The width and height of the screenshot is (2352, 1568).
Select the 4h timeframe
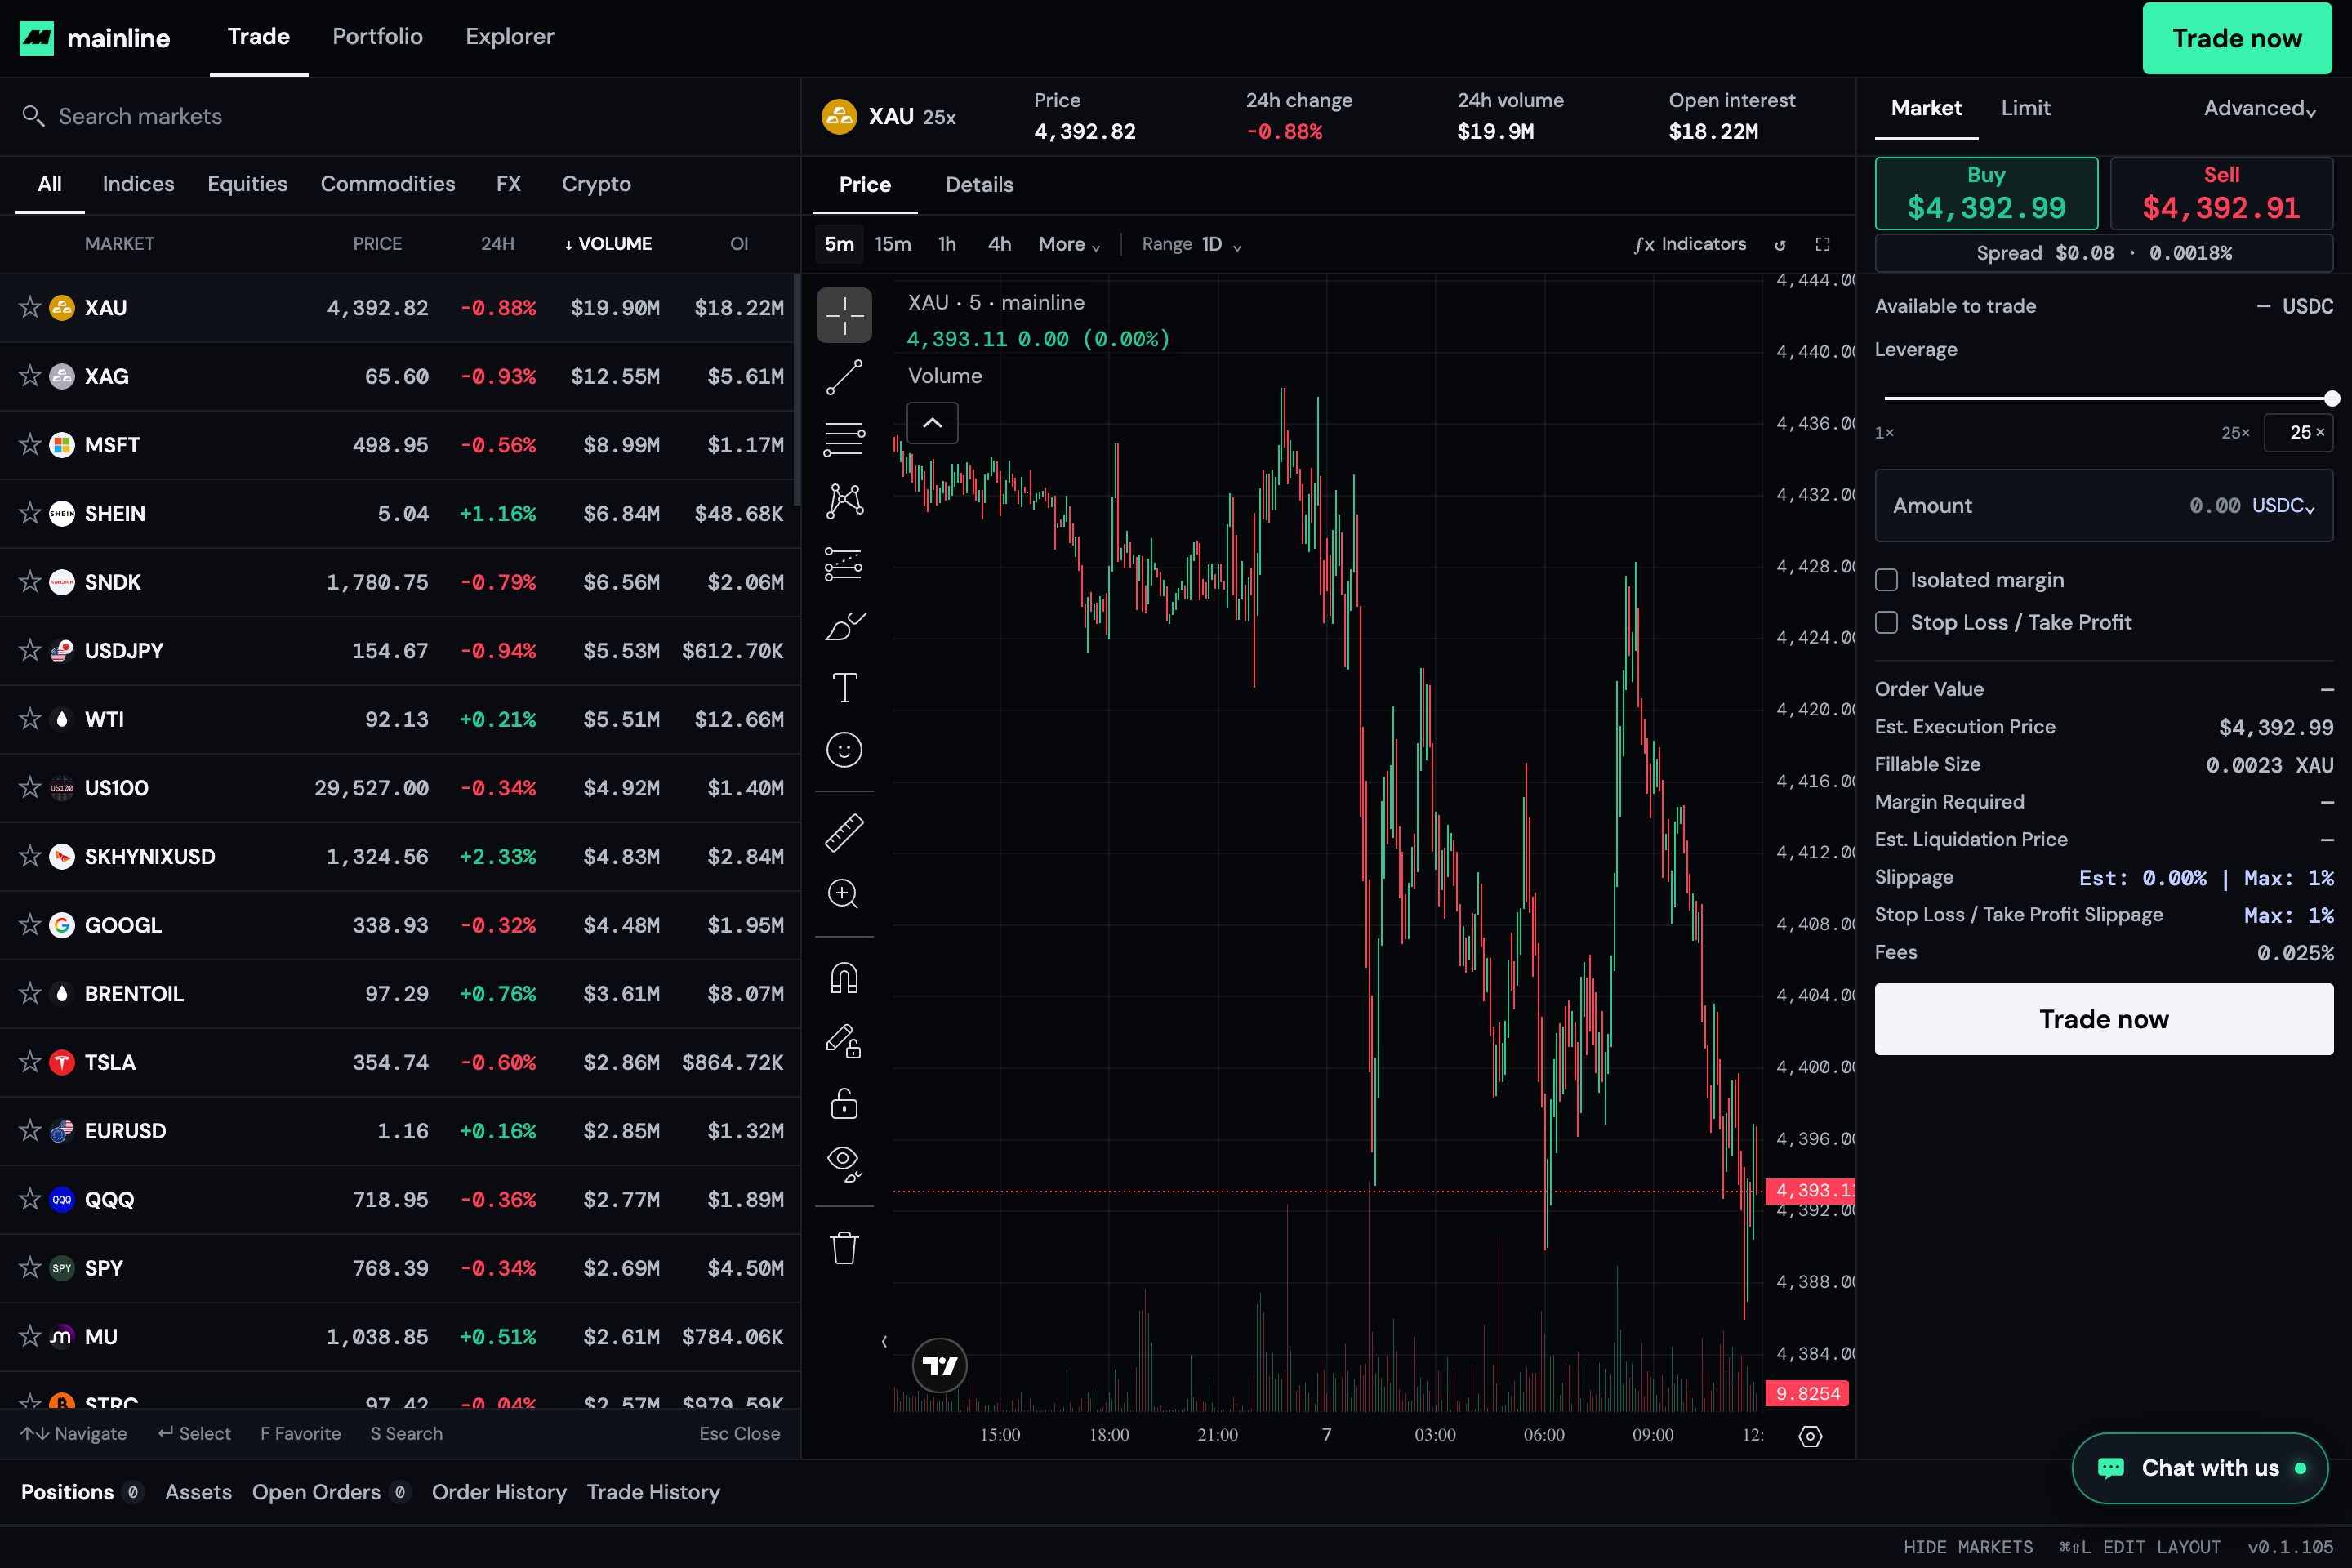[x=999, y=244]
